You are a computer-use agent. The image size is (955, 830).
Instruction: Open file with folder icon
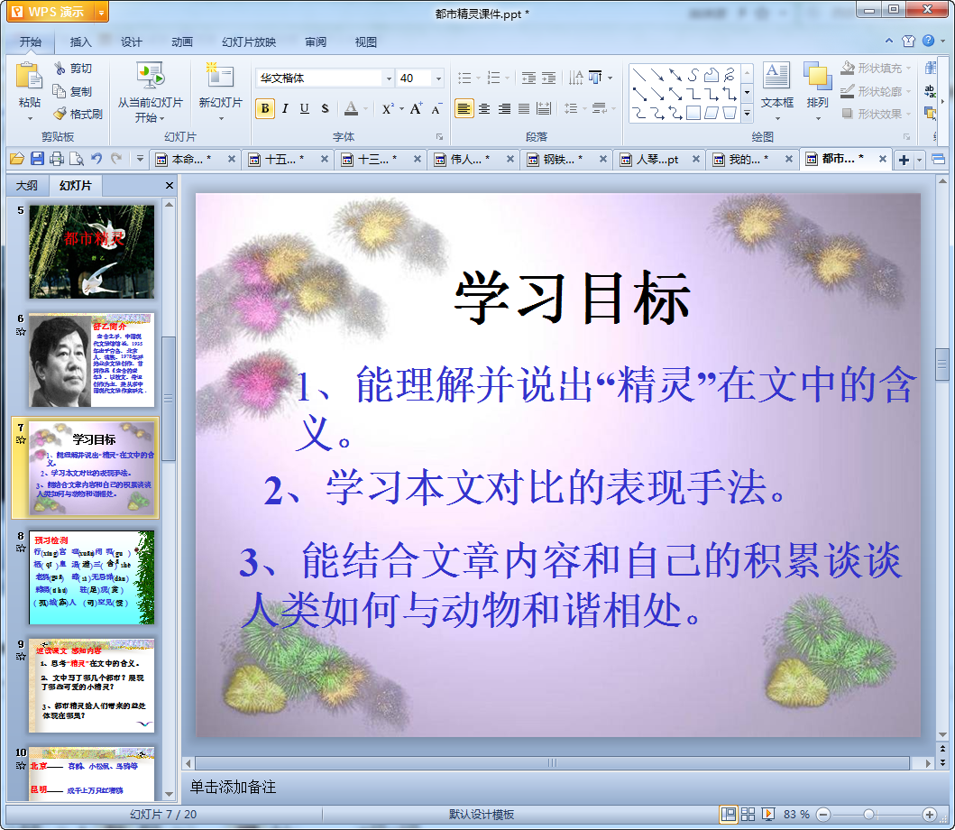tap(17, 159)
